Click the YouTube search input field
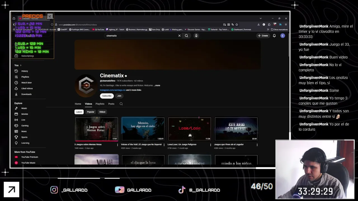The height and width of the screenshot is (201, 358). [141, 36]
